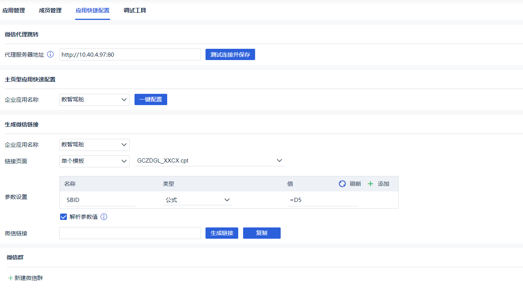This screenshot has height=289, width=523.
Task: Click the 类型 column header
Action: (x=168, y=184)
